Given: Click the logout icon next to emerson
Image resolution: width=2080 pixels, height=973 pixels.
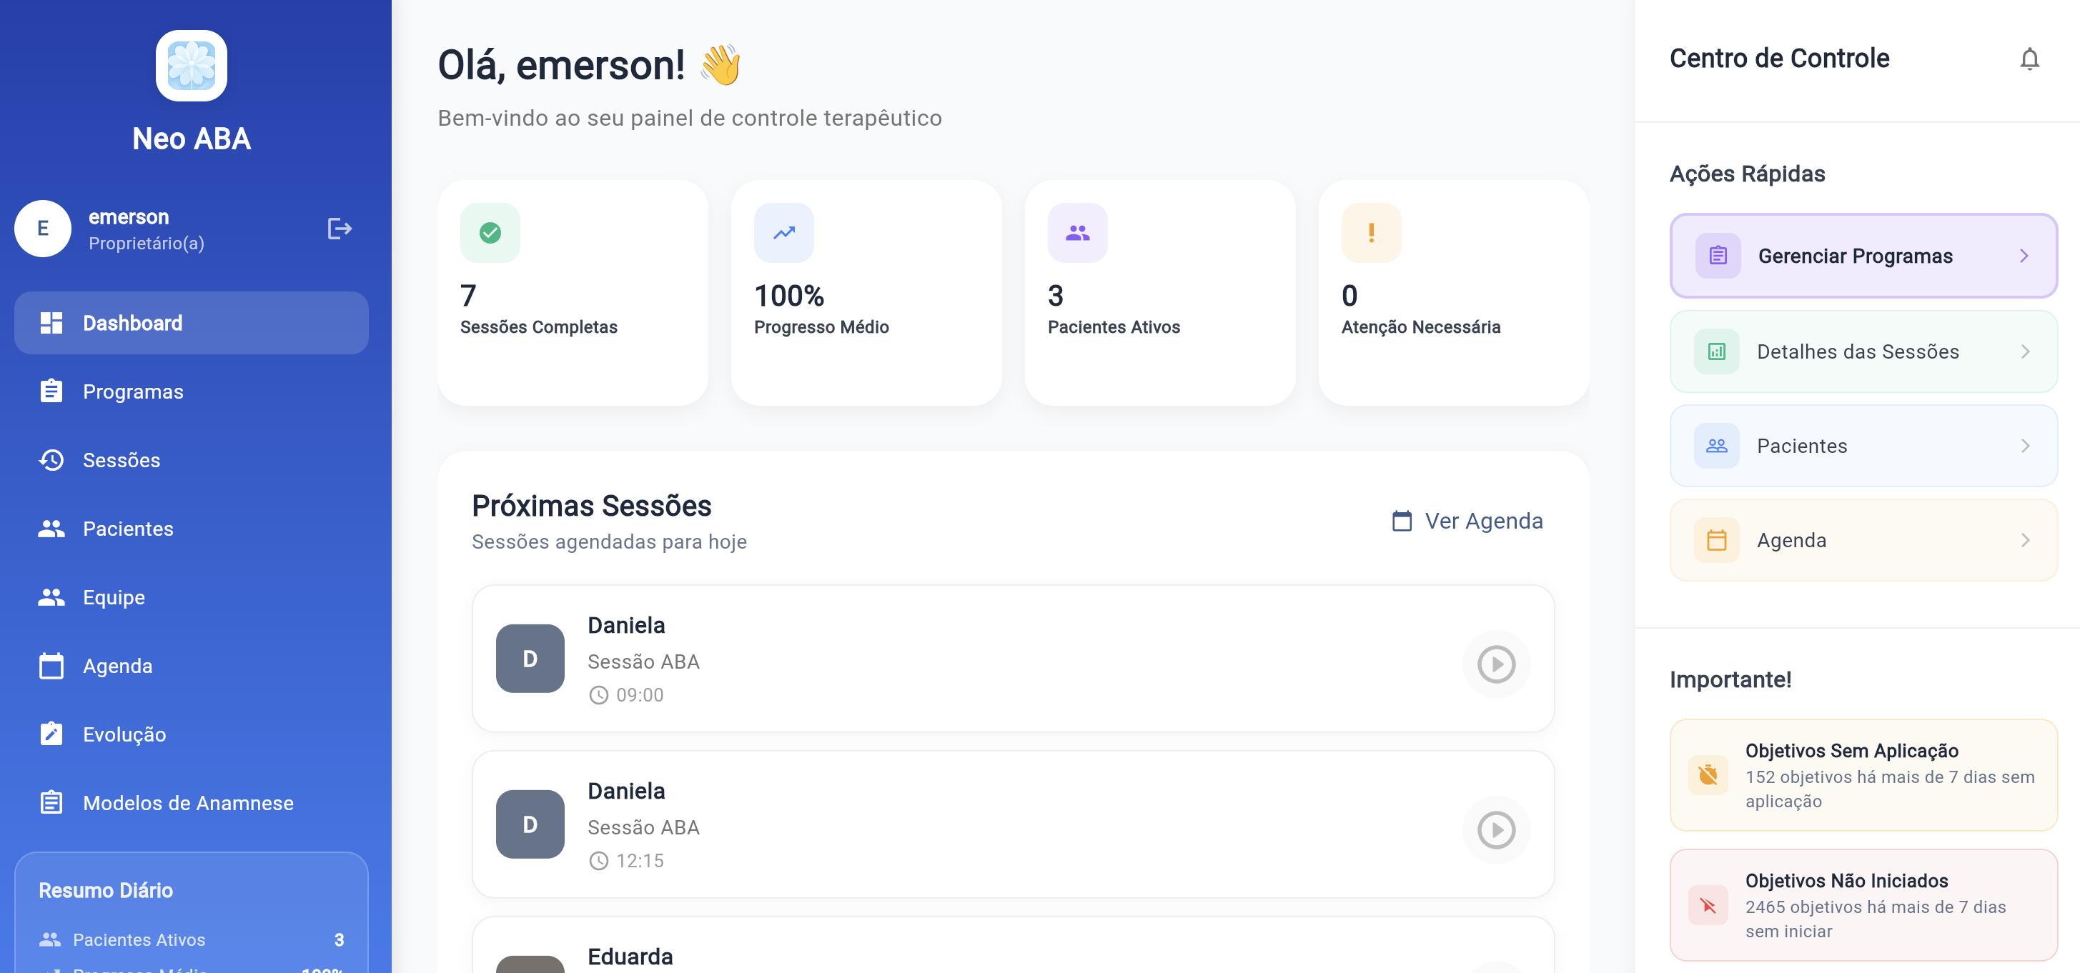Looking at the screenshot, I should tap(339, 229).
